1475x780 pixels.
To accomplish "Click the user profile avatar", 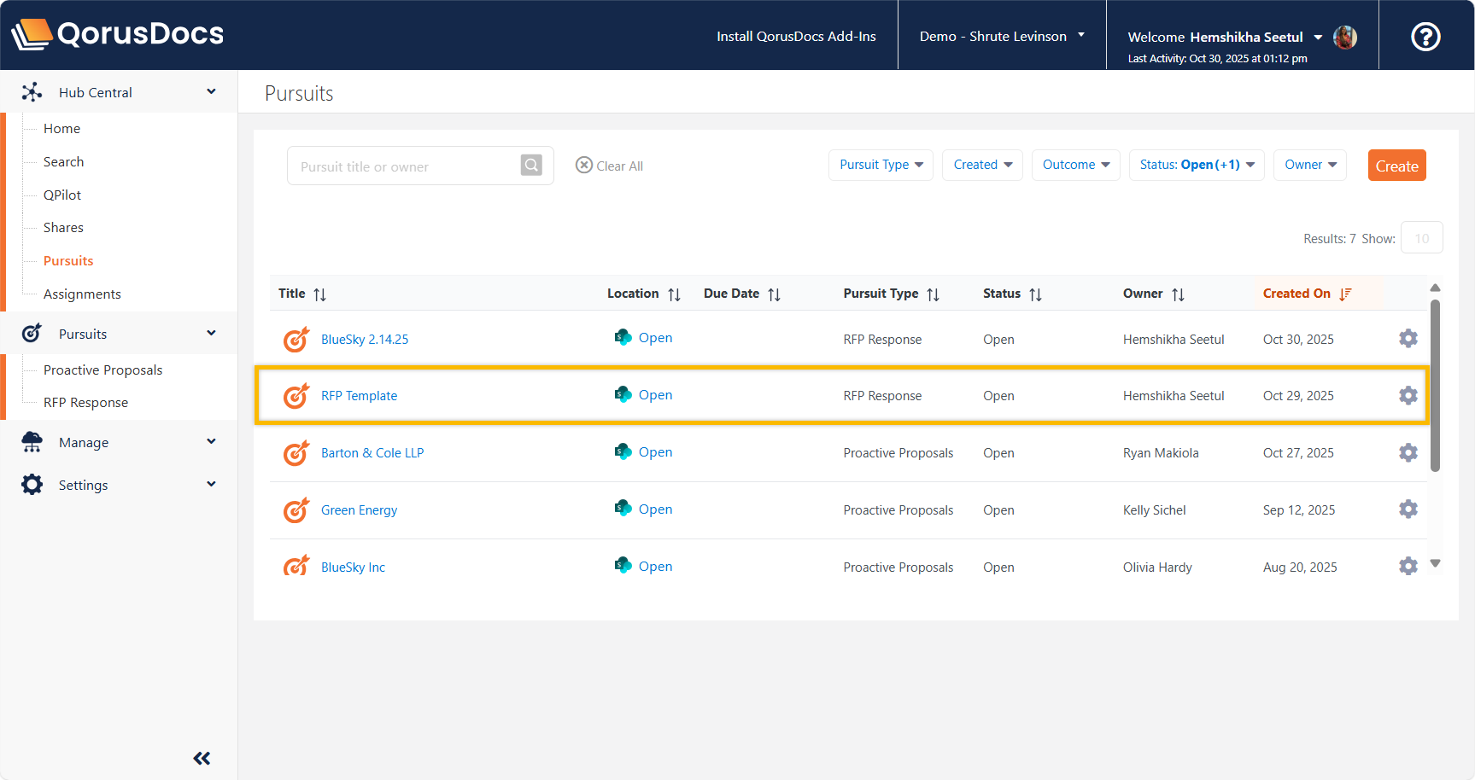I will tap(1345, 37).
